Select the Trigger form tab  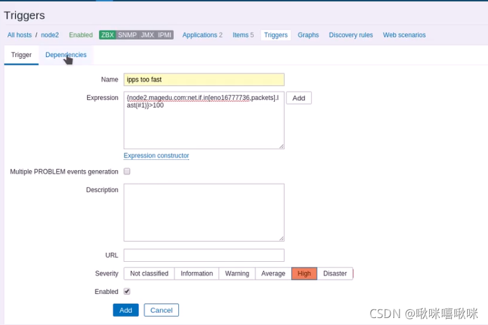point(21,55)
